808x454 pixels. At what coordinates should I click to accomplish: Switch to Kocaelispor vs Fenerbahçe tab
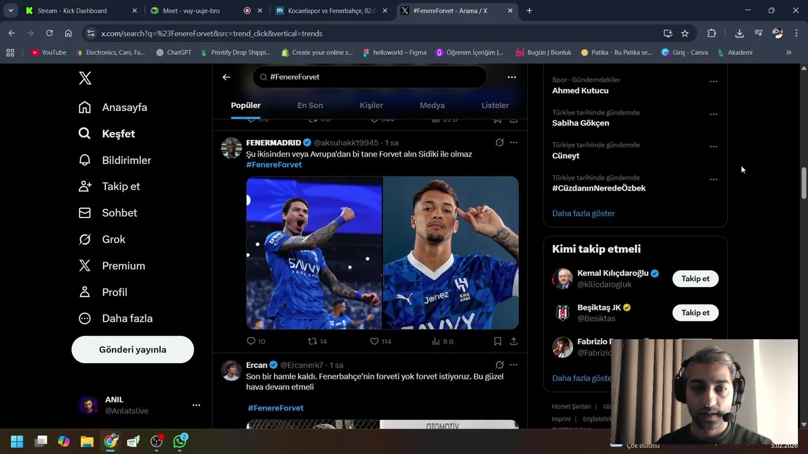tap(331, 11)
